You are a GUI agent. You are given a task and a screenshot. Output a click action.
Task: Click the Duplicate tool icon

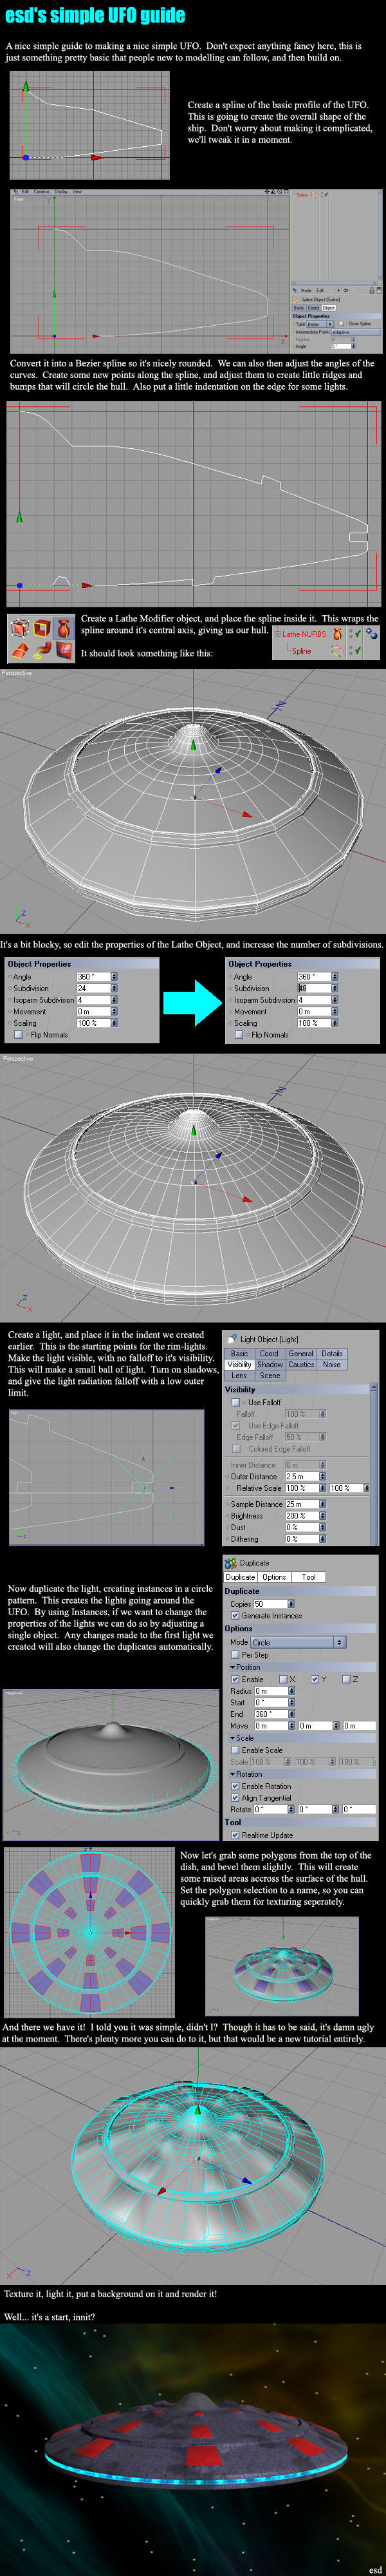tap(231, 1562)
